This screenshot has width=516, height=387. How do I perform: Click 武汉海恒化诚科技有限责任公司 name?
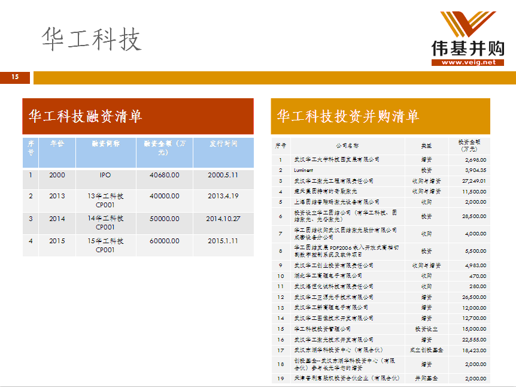pyautogui.click(x=333, y=286)
